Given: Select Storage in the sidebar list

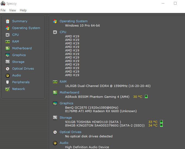Looking at the screenshot, I should (x=18, y=62).
